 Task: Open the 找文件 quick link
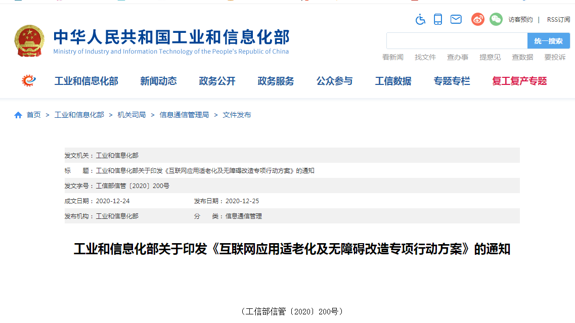[425, 57]
